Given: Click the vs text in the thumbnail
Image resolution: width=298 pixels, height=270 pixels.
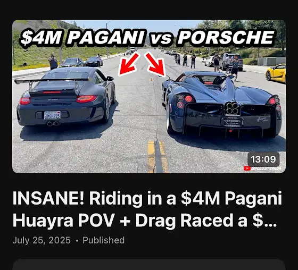Looking at the screenshot, I should coord(161,38).
